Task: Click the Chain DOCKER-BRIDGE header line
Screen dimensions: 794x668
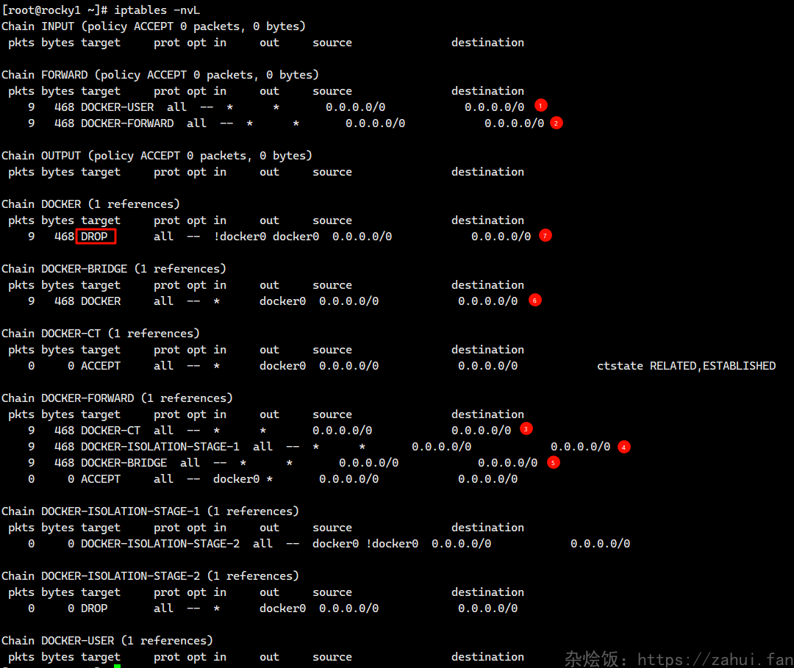Action: click(114, 269)
